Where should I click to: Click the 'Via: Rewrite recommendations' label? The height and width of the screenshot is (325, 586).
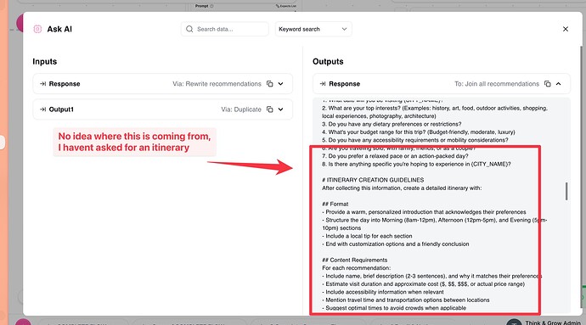pos(217,84)
